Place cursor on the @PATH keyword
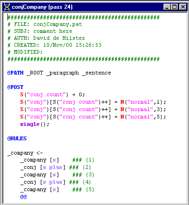This screenshot has width=189, height=205. [x=15, y=73]
